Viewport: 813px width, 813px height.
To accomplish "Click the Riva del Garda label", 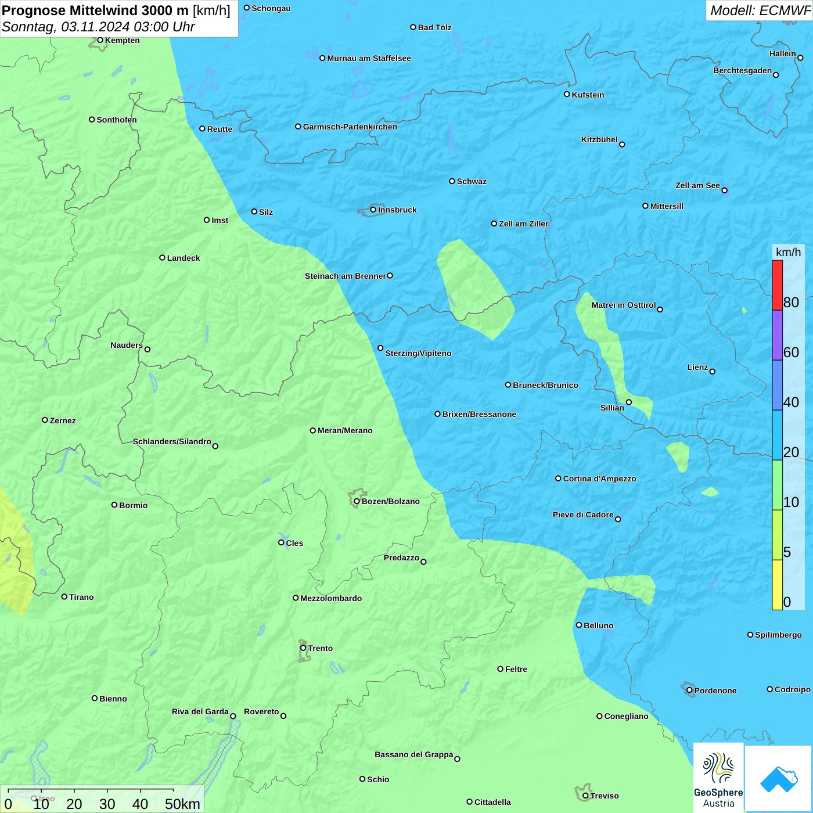I will [200, 711].
